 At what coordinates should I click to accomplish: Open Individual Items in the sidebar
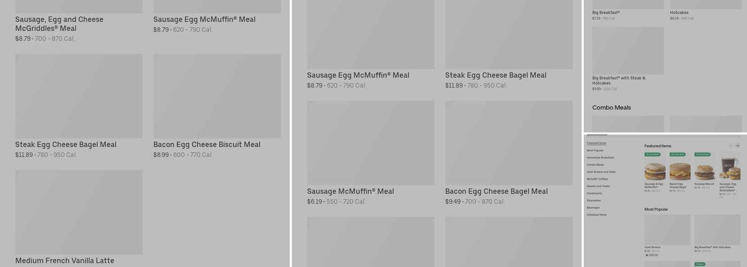point(597,215)
